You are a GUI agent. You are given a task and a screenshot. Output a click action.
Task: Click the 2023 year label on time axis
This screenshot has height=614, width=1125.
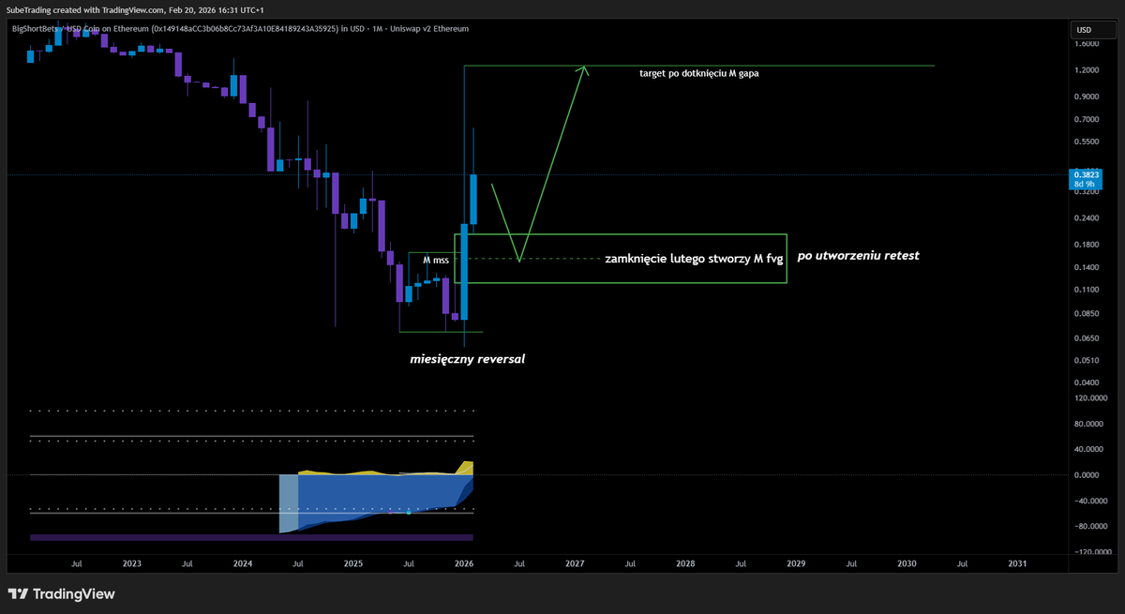click(132, 564)
